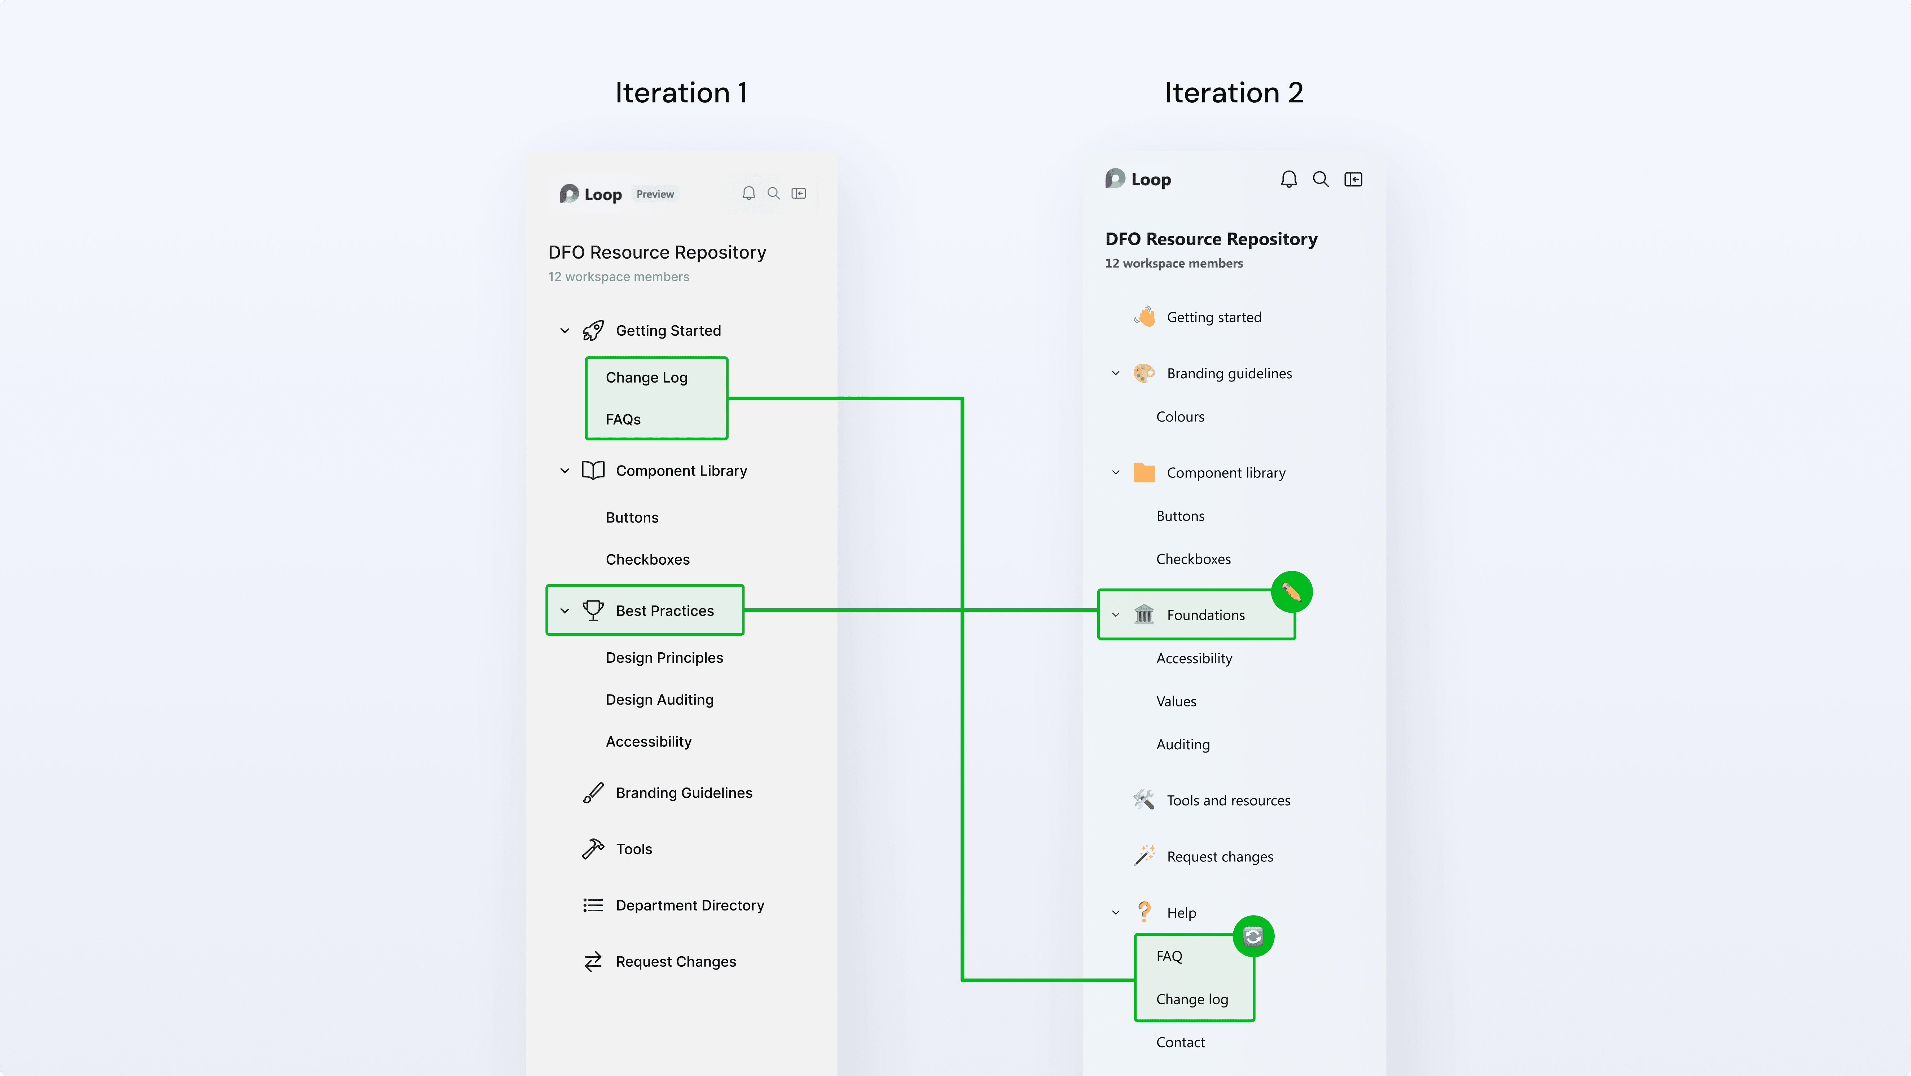The height and width of the screenshot is (1076, 1911).
Task: Click the refresh badge near the Help section
Action: click(1253, 936)
